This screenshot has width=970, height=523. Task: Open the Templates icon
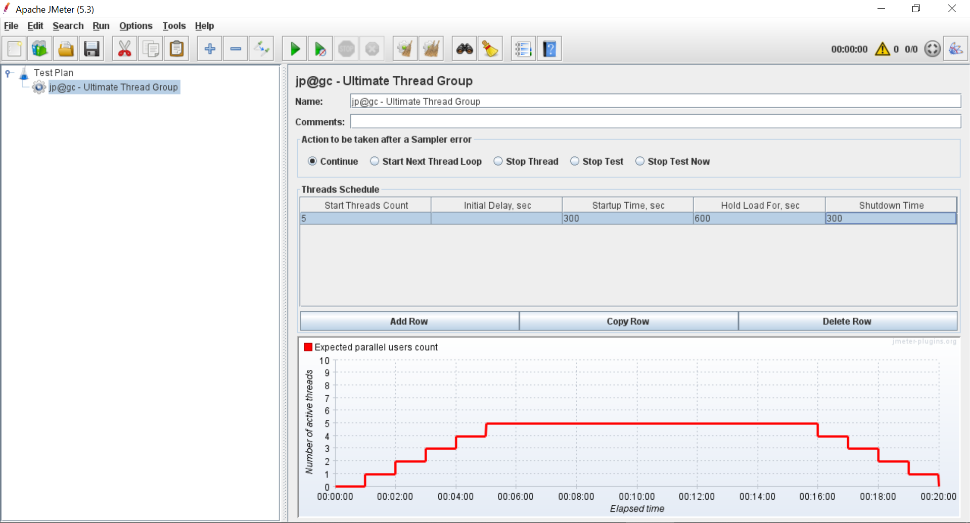click(40, 49)
